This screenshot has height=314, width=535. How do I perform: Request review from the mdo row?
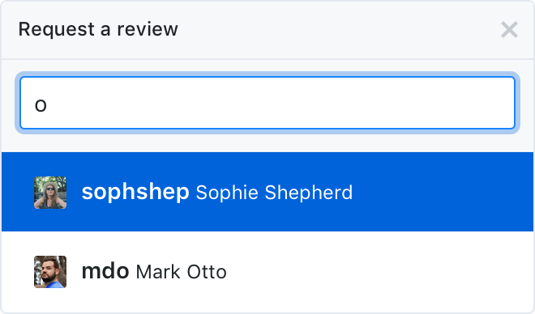[x=267, y=272]
